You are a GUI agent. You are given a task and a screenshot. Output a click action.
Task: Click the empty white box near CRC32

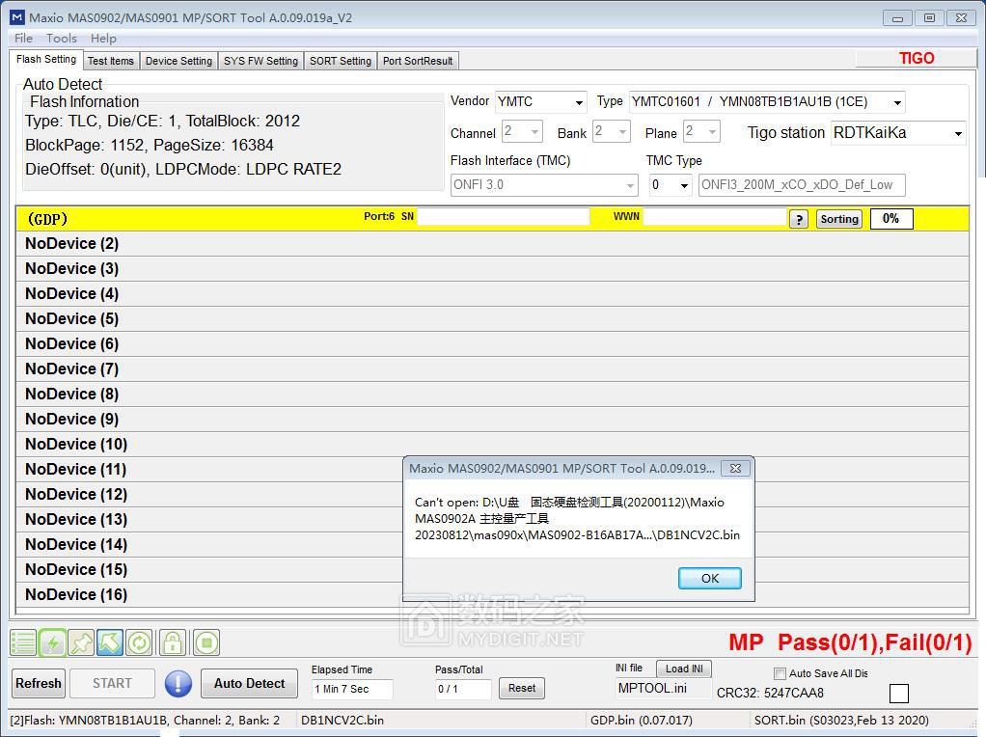point(898,693)
